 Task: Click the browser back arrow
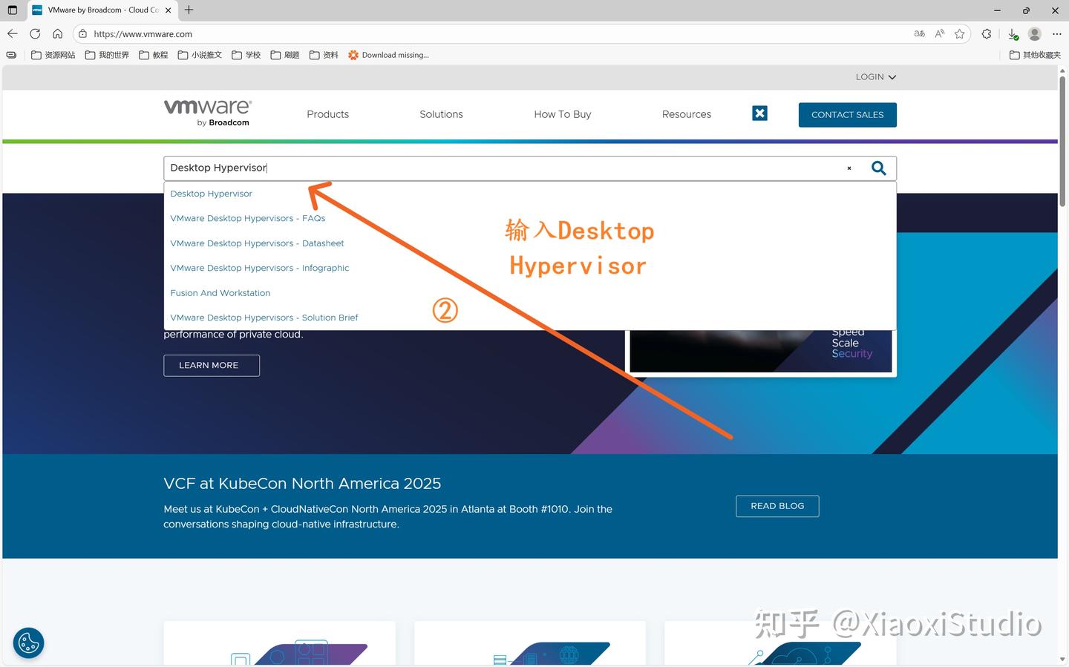point(12,33)
